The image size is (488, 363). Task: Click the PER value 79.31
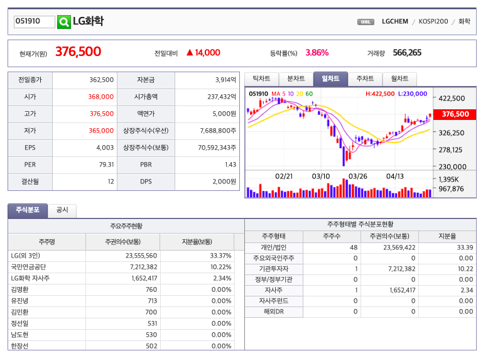(x=106, y=165)
